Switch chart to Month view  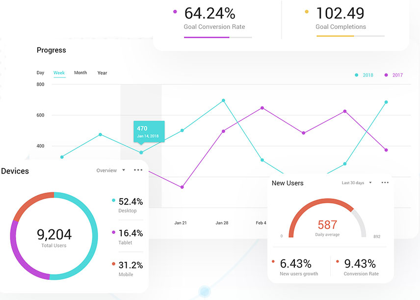80,73
